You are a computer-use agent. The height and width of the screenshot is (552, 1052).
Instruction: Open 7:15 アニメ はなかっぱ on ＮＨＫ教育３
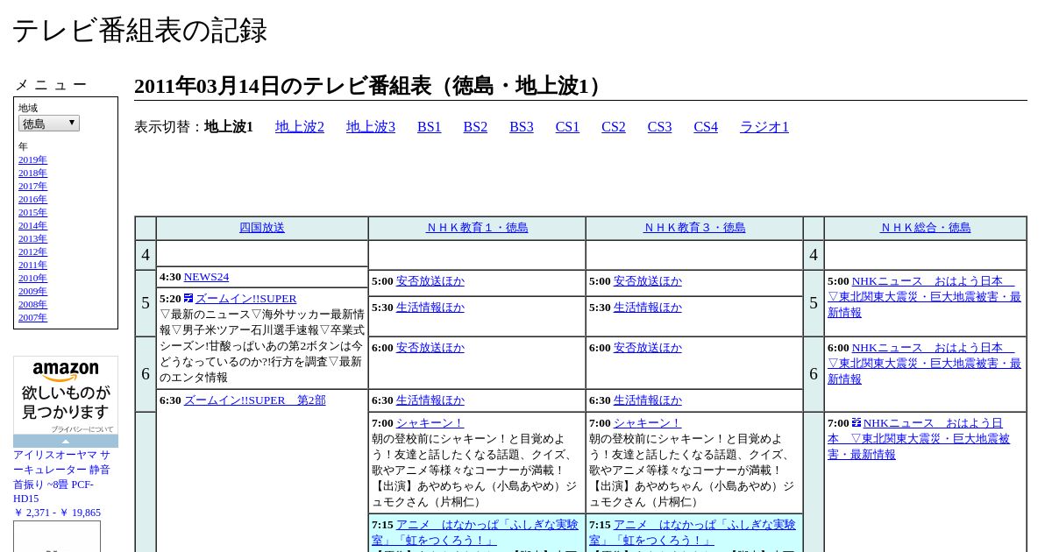point(692,532)
